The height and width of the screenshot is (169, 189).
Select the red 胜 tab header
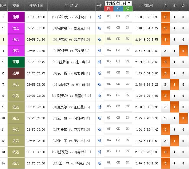tap(109, 9)
